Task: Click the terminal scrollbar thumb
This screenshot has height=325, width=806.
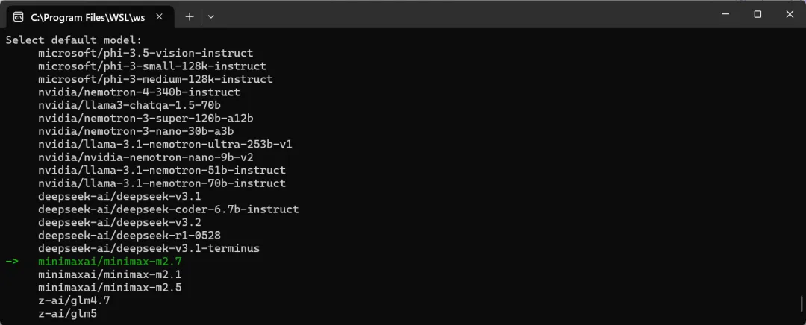Action: [x=802, y=304]
